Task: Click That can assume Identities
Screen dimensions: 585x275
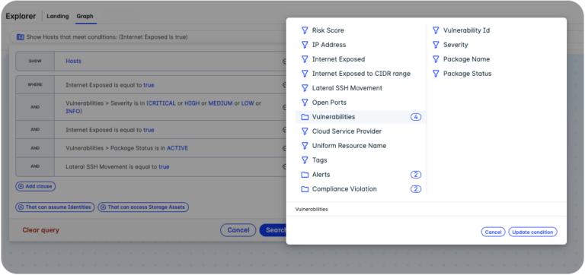Action: point(55,207)
